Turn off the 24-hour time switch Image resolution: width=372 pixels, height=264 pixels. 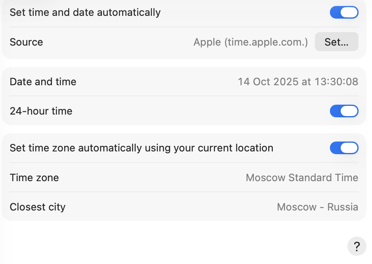[344, 111]
